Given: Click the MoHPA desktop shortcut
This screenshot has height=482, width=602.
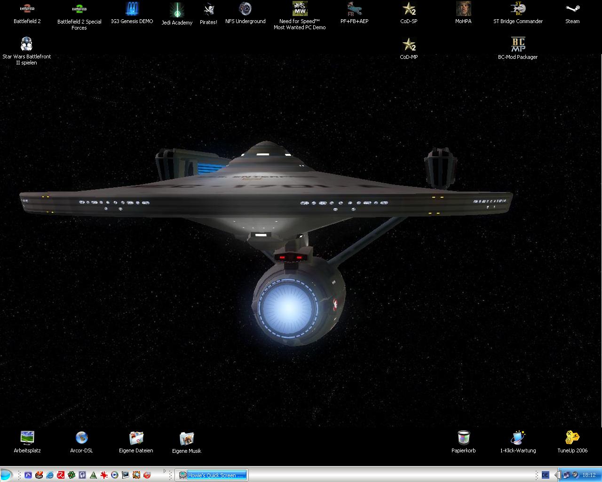Looking at the screenshot, I should point(463,13).
